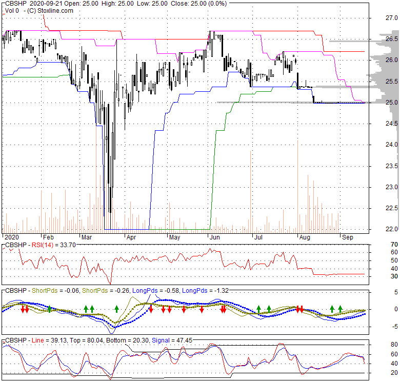Click the LongPds = -1.32 label
This screenshot has width=400, height=382.
(205, 291)
